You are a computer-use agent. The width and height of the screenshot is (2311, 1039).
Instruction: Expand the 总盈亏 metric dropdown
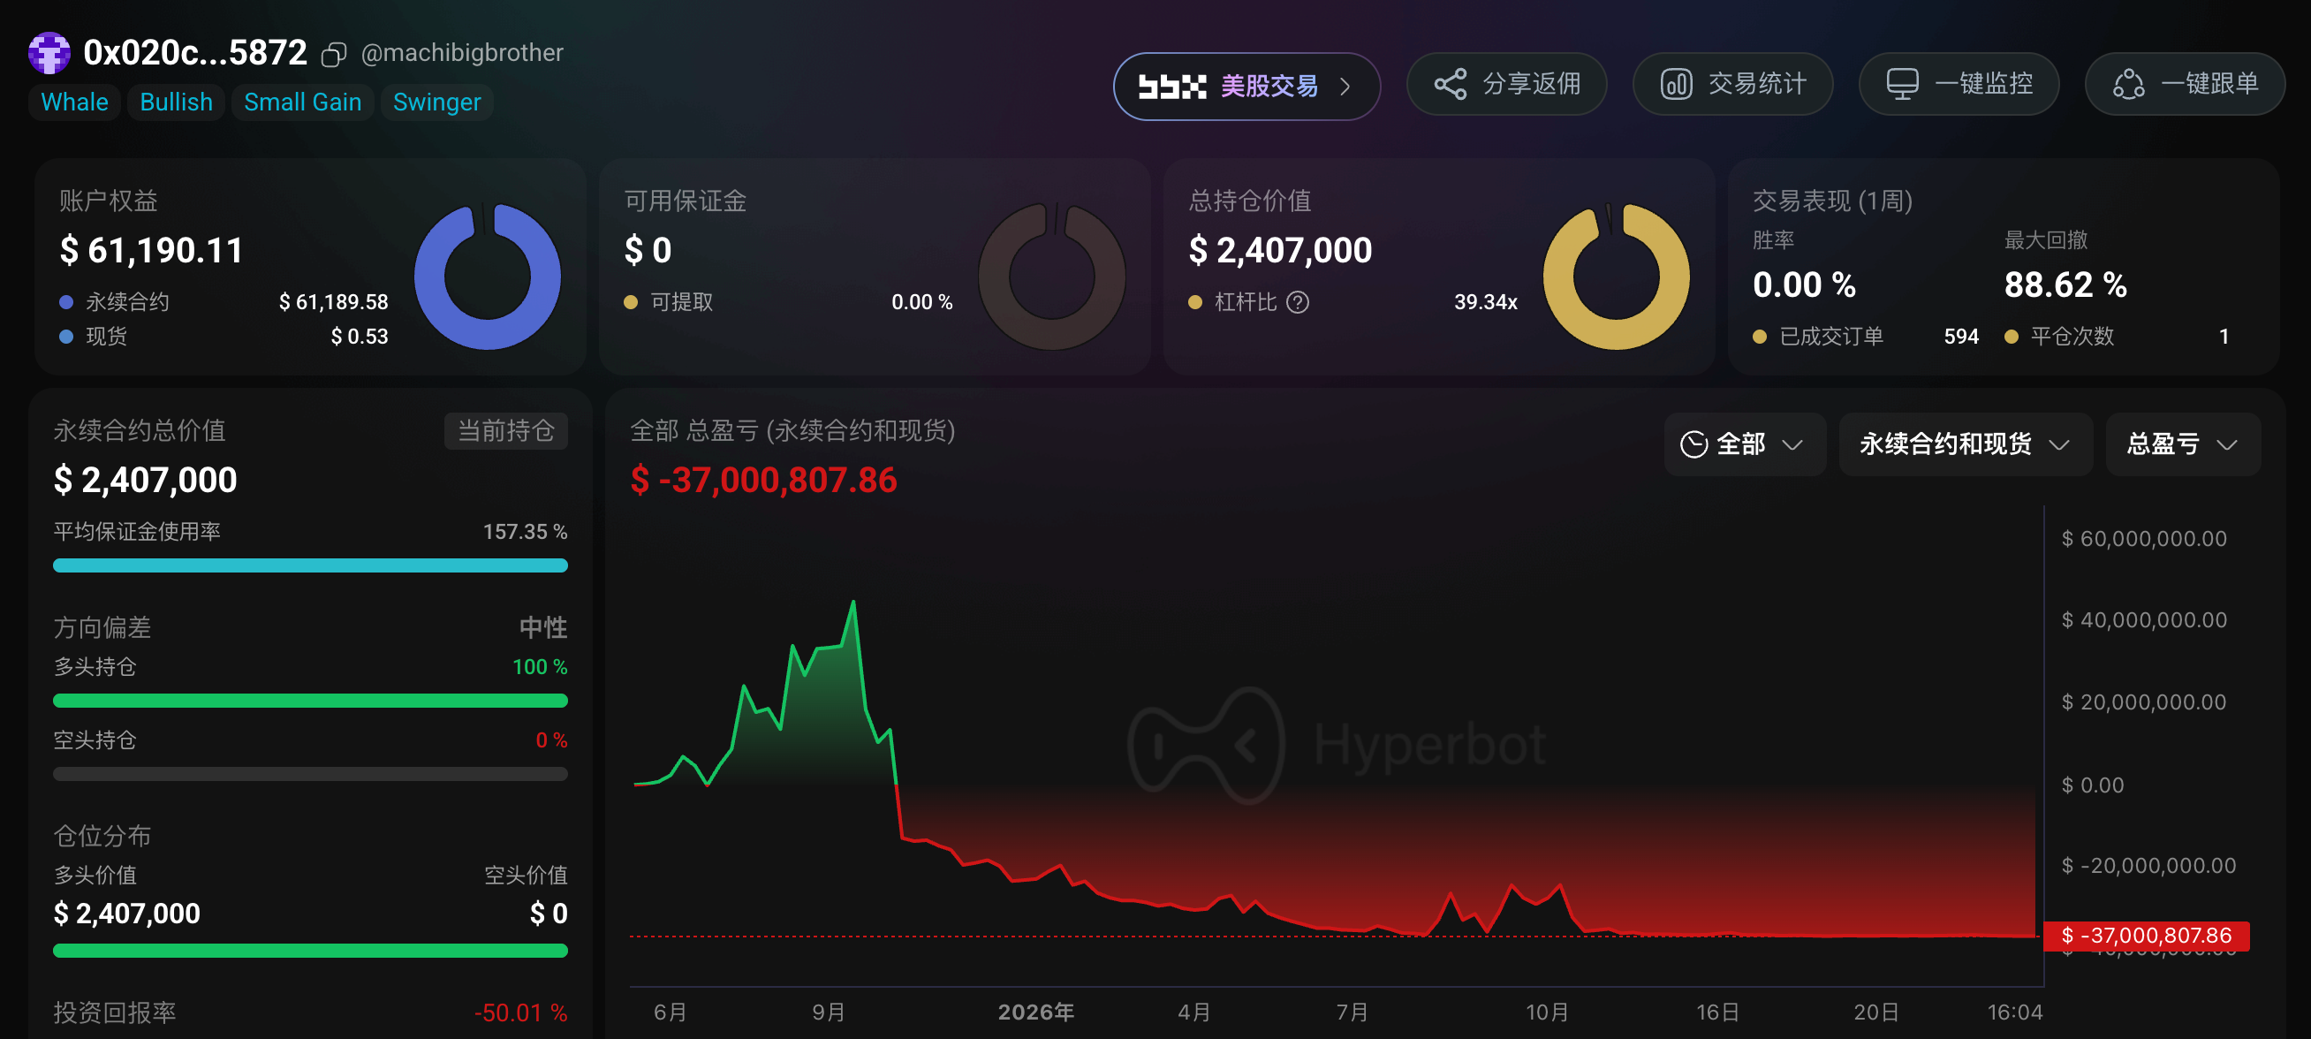[x=2182, y=444]
